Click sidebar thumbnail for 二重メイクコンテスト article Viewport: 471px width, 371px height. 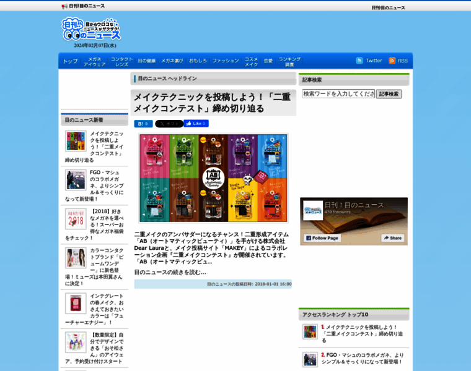[76, 141]
